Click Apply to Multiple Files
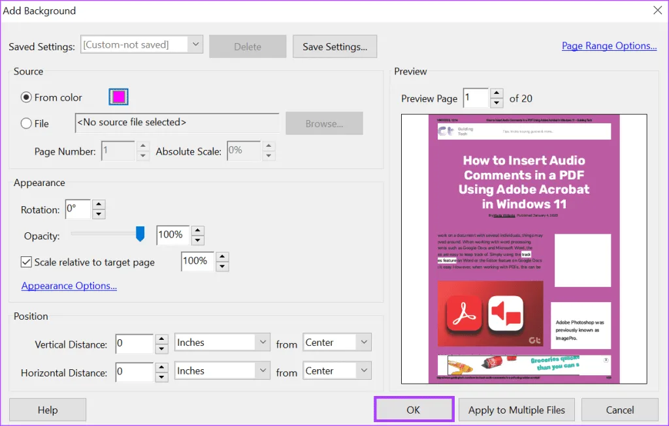The width and height of the screenshot is (669, 426). coord(516,410)
